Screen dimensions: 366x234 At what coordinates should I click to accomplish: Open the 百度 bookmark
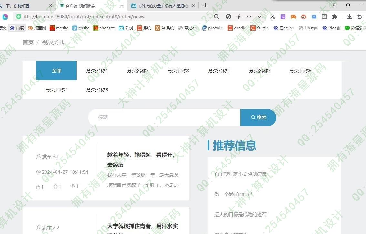(17, 28)
